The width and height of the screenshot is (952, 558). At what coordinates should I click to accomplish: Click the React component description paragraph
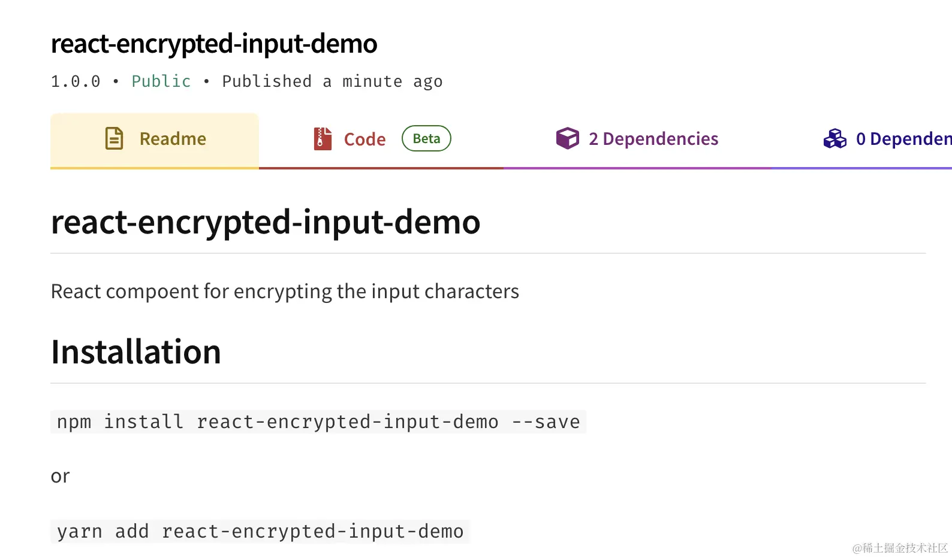tap(285, 292)
